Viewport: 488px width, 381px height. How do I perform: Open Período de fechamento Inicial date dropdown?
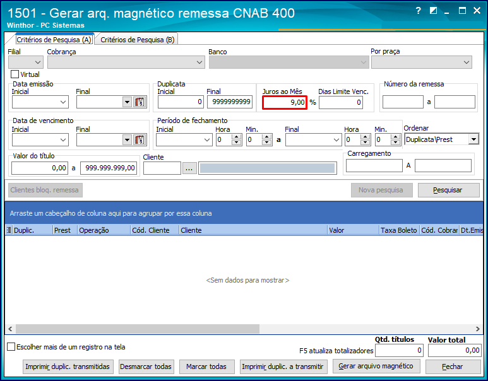tap(207, 140)
